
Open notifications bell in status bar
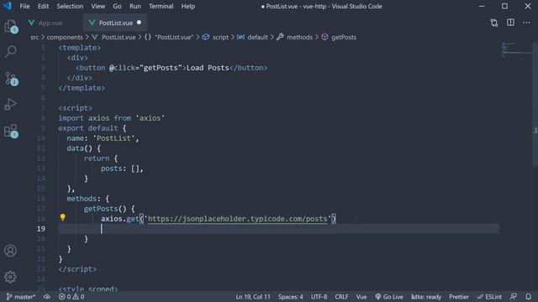coord(529,296)
